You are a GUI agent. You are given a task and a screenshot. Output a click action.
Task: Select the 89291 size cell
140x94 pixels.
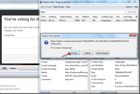[x=77, y=20]
